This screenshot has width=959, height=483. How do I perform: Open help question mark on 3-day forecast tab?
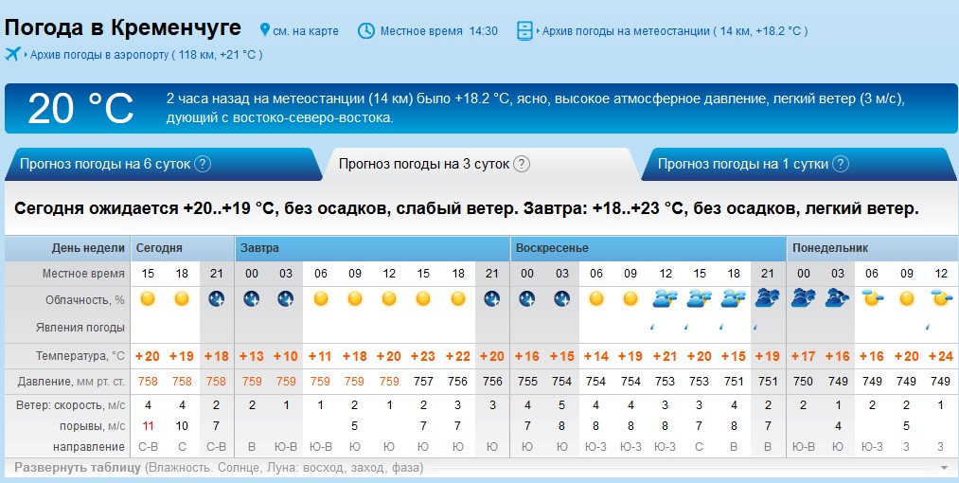tap(521, 164)
